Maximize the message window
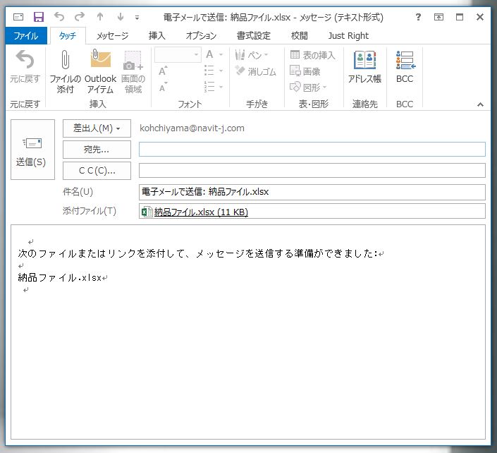Viewport: 497px width, 453px height. coord(459,17)
